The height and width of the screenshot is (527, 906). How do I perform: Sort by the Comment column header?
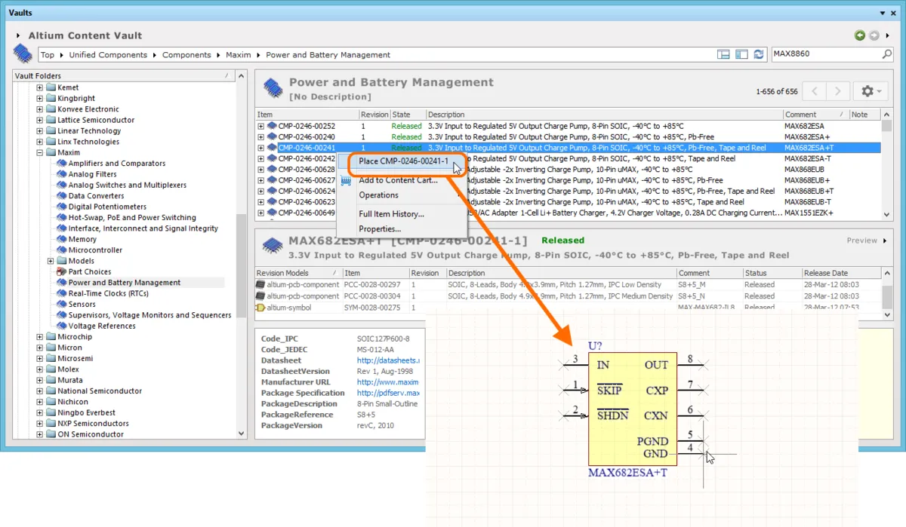(815, 115)
